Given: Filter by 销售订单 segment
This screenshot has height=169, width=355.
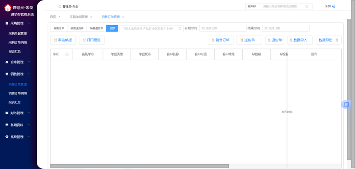Looking at the screenshot, I should [59, 28].
